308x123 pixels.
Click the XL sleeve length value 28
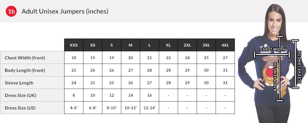(x=168, y=83)
